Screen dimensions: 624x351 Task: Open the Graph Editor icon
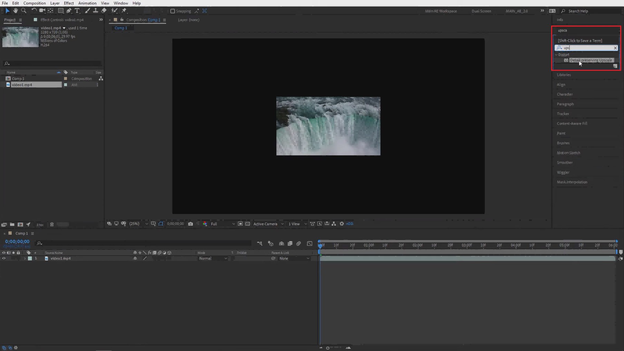pyautogui.click(x=310, y=243)
